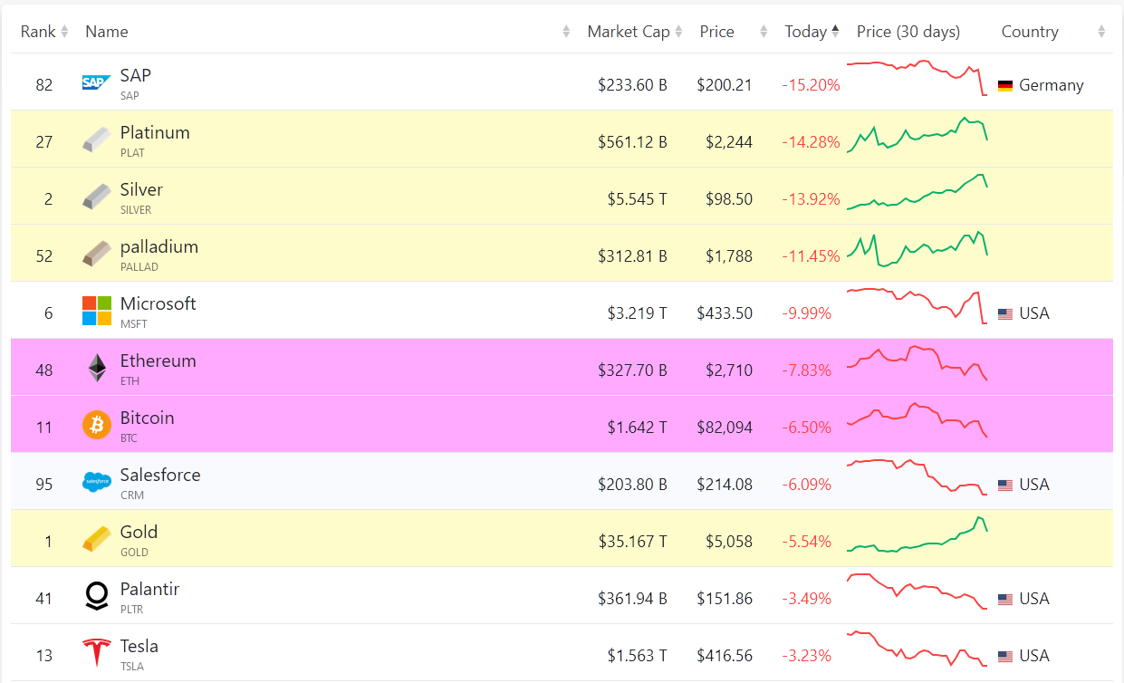Click Ethereum's 30-day price chart
Viewport: 1124px width, 683px height.
click(917, 363)
